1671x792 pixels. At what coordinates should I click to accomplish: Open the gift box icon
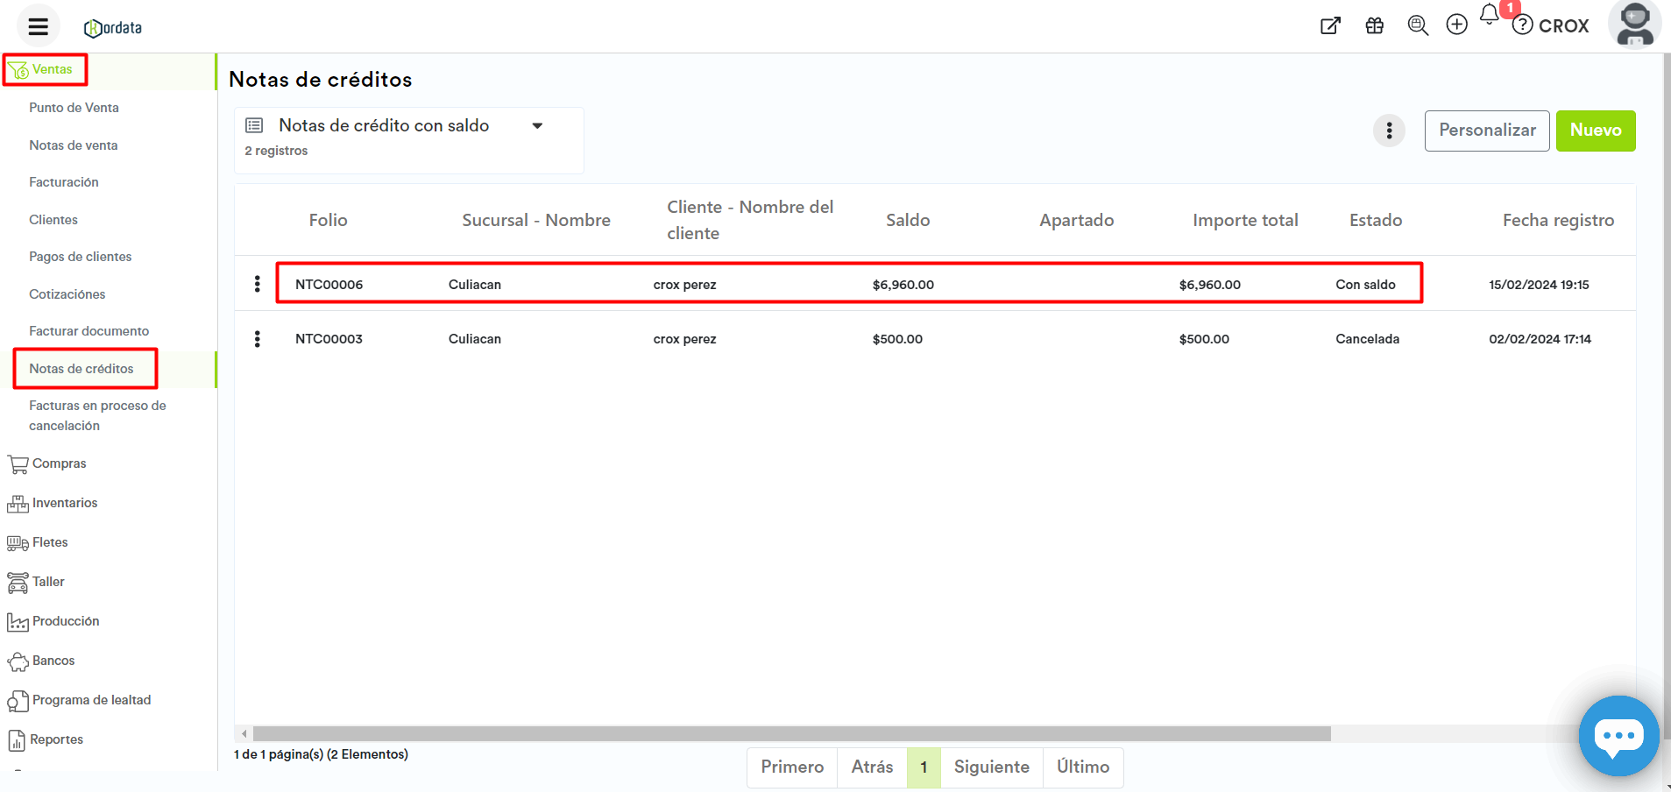pyautogui.click(x=1374, y=26)
